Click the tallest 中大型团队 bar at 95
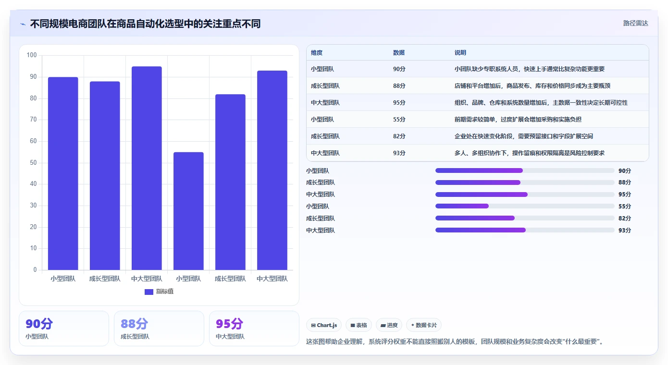This screenshot has width=668, height=365. point(147,168)
